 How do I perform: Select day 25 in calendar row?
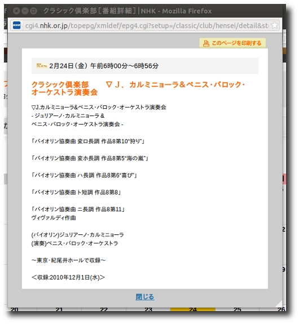(x=237, y=309)
